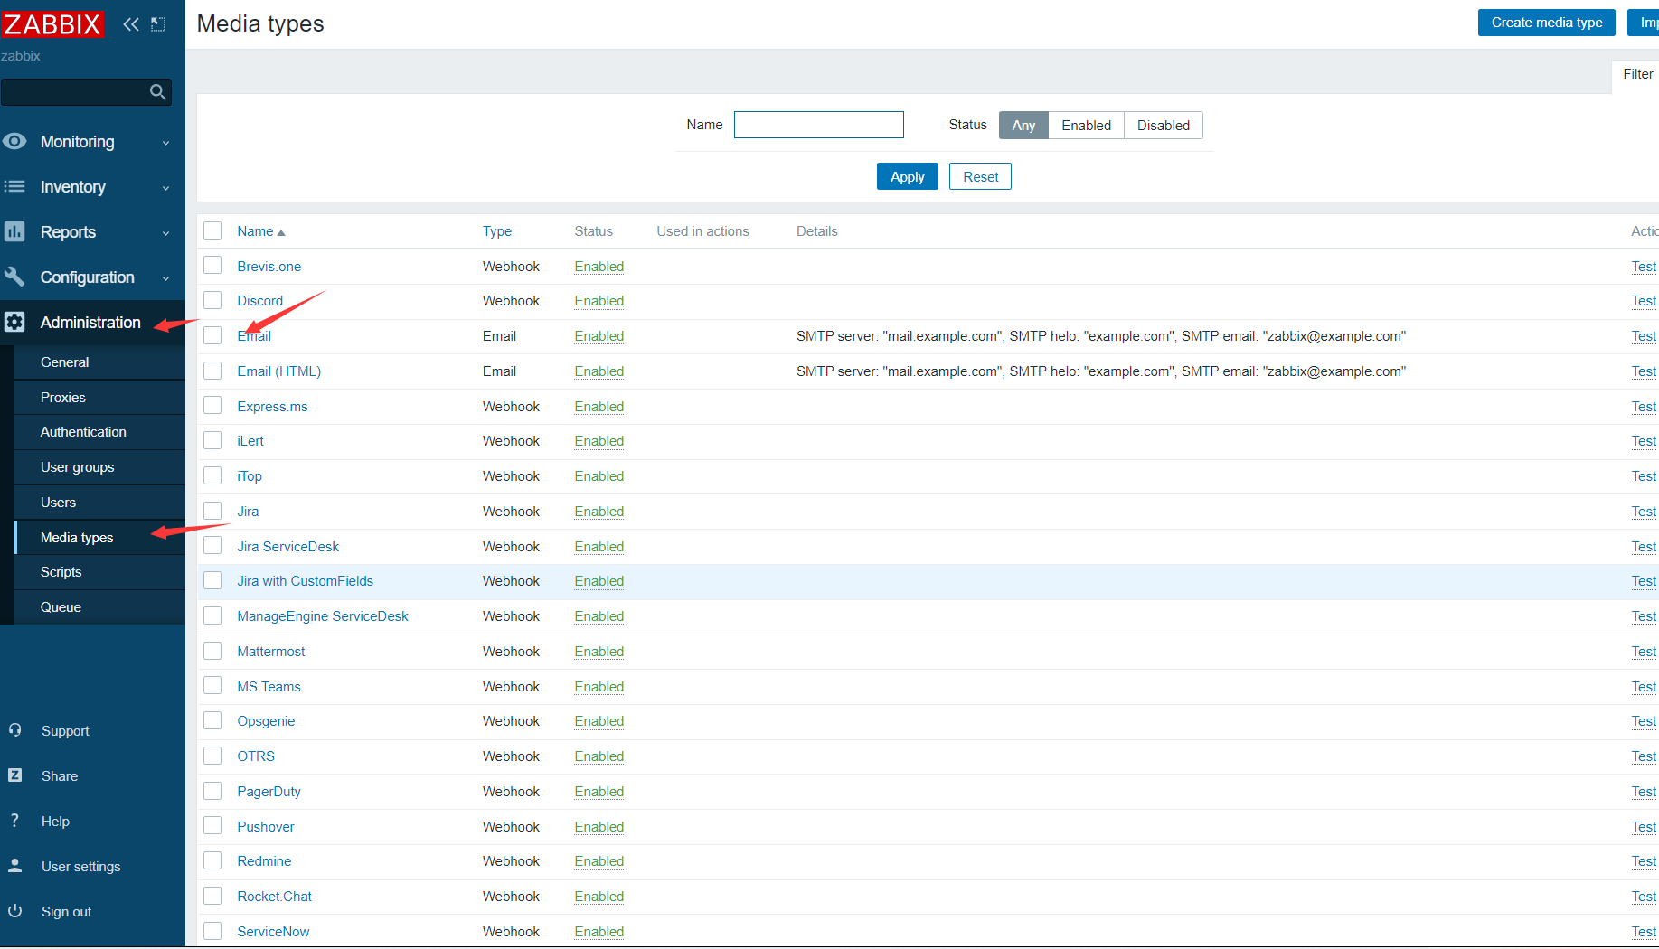Click the Share Z icon
Viewport: 1659px width, 949px height.
coord(14,775)
